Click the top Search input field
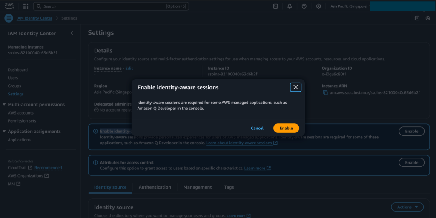The image size is (436, 218). click(x=111, y=6)
